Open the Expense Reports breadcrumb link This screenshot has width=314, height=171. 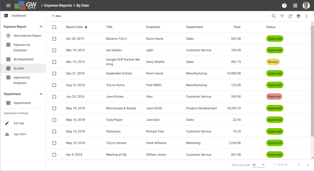click(58, 6)
